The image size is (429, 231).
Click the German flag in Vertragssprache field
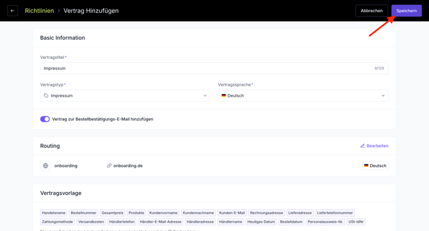pyautogui.click(x=223, y=96)
